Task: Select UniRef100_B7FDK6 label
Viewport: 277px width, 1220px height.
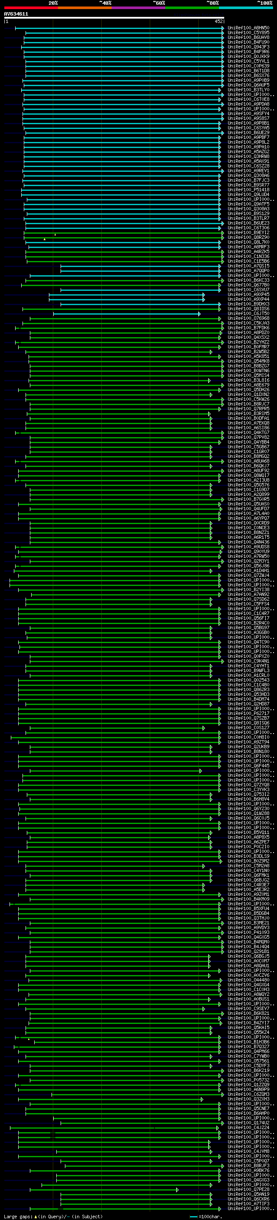Action: click(248, 328)
